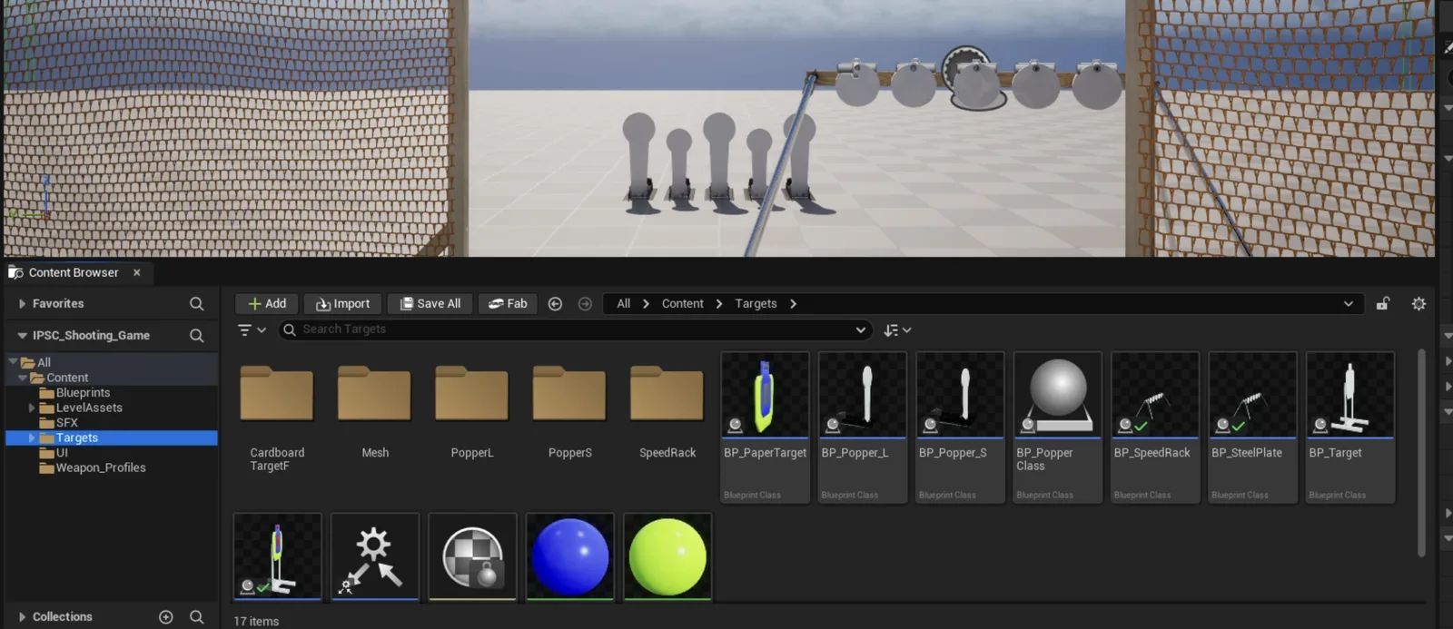
Task: Select the CardboardTargetF folder
Action: click(277, 418)
